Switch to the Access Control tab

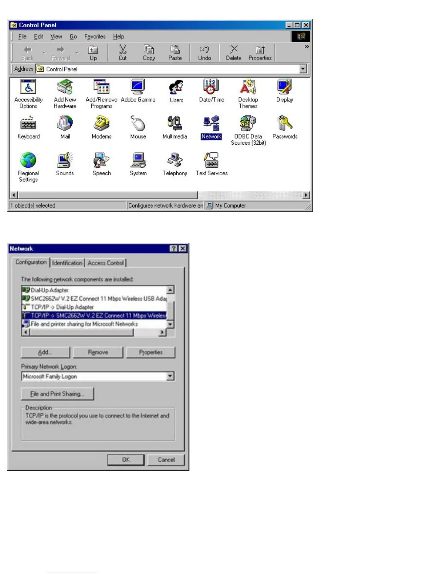106,263
